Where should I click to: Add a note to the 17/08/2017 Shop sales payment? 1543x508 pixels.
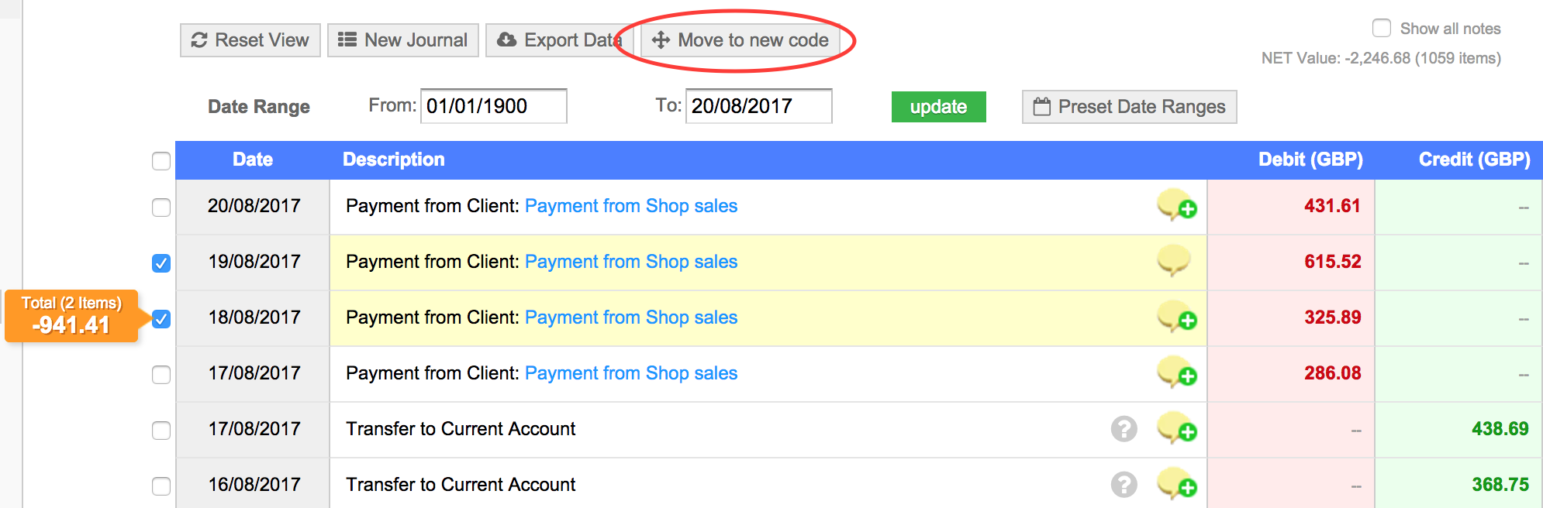(x=1177, y=372)
